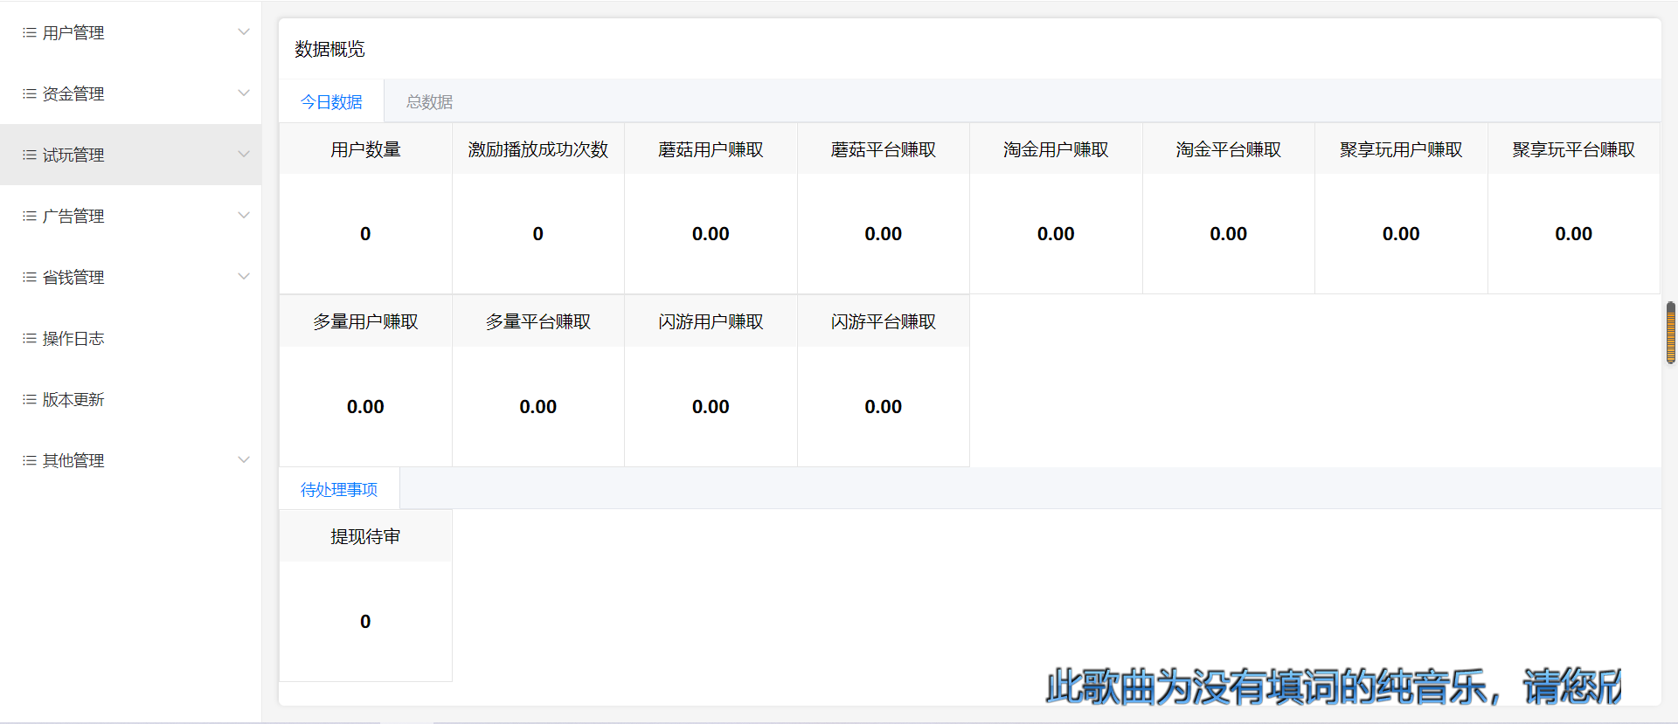This screenshot has width=1678, height=724.
Task: Expand the 其他管理 chevron arrow
Action: tap(244, 460)
